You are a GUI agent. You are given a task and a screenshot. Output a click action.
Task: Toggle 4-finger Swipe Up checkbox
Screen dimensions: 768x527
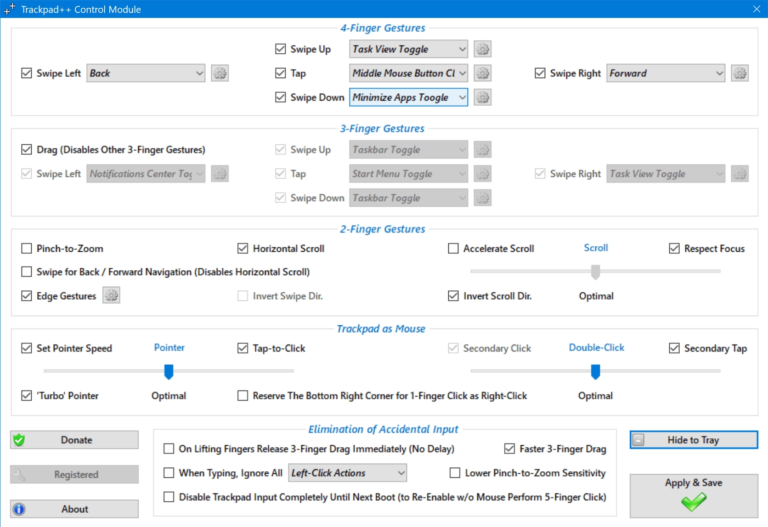point(280,49)
